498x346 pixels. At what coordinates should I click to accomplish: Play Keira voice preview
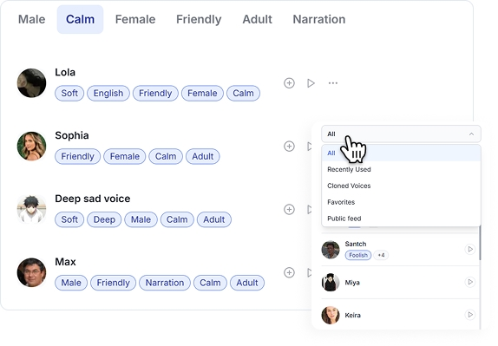(x=470, y=315)
